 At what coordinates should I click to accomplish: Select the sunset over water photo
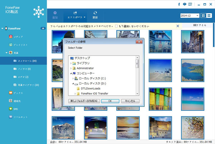click(x=128, y=128)
